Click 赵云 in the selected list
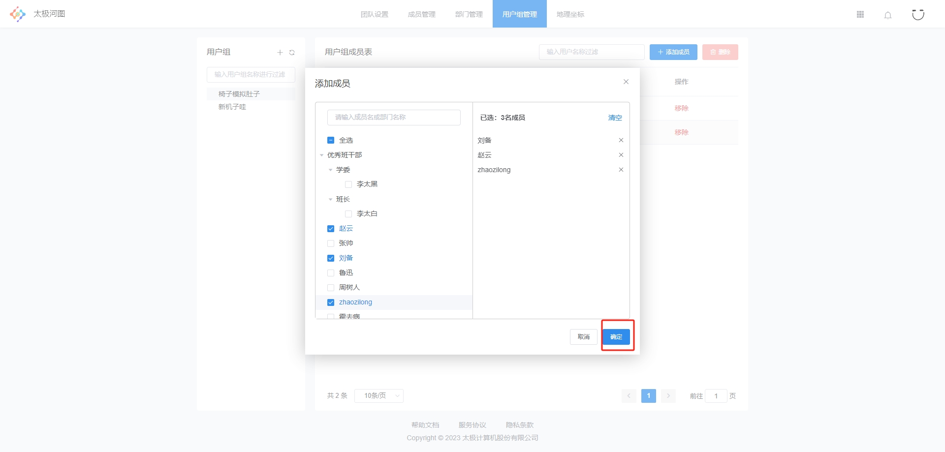Viewport: 945px width, 452px height. point(484,155)
